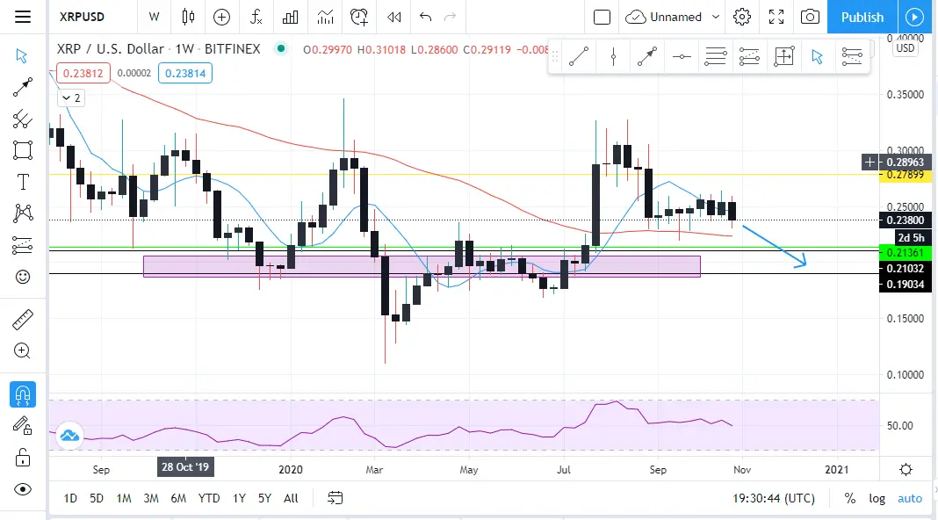Toggle stay in drawing mode
This screenshot has width=938, height=520.
22,425
